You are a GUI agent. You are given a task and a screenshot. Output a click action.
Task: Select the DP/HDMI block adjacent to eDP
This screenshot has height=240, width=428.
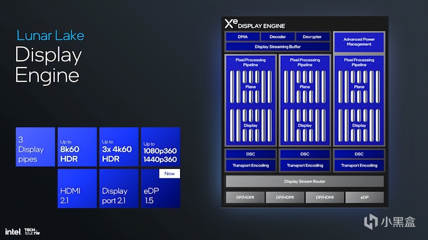point(325,197)
